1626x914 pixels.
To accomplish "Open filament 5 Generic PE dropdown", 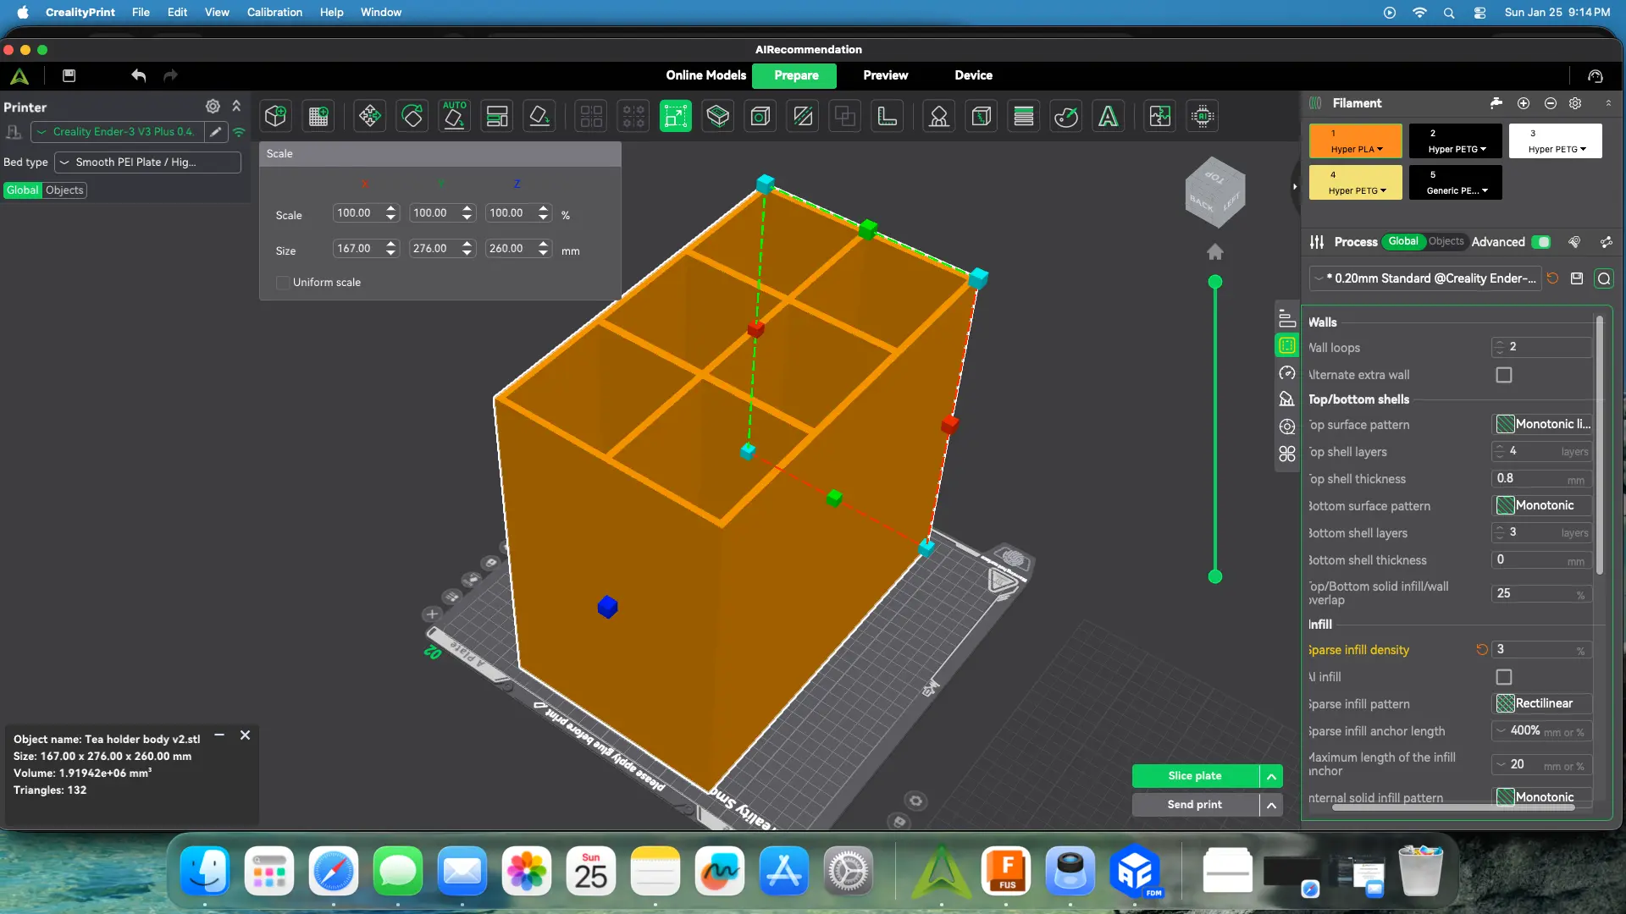I will point(1457,191).
